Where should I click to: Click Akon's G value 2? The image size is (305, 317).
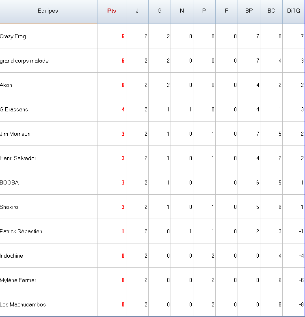168,85
